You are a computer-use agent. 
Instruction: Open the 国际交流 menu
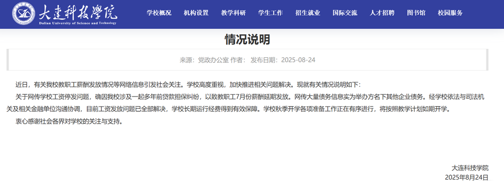pos(345,13)
